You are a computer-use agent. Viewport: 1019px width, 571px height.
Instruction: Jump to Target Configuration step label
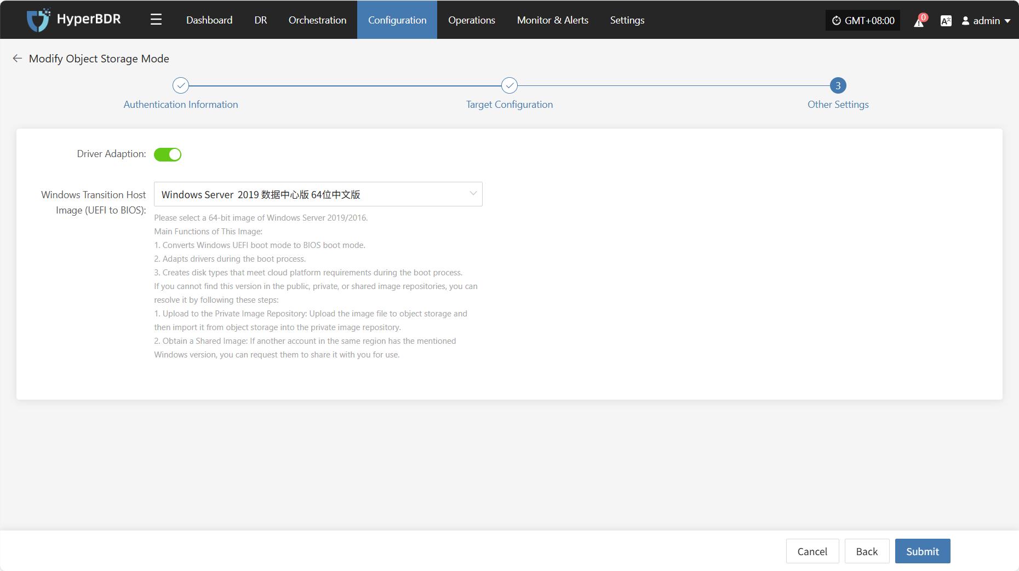coord(509,105)
